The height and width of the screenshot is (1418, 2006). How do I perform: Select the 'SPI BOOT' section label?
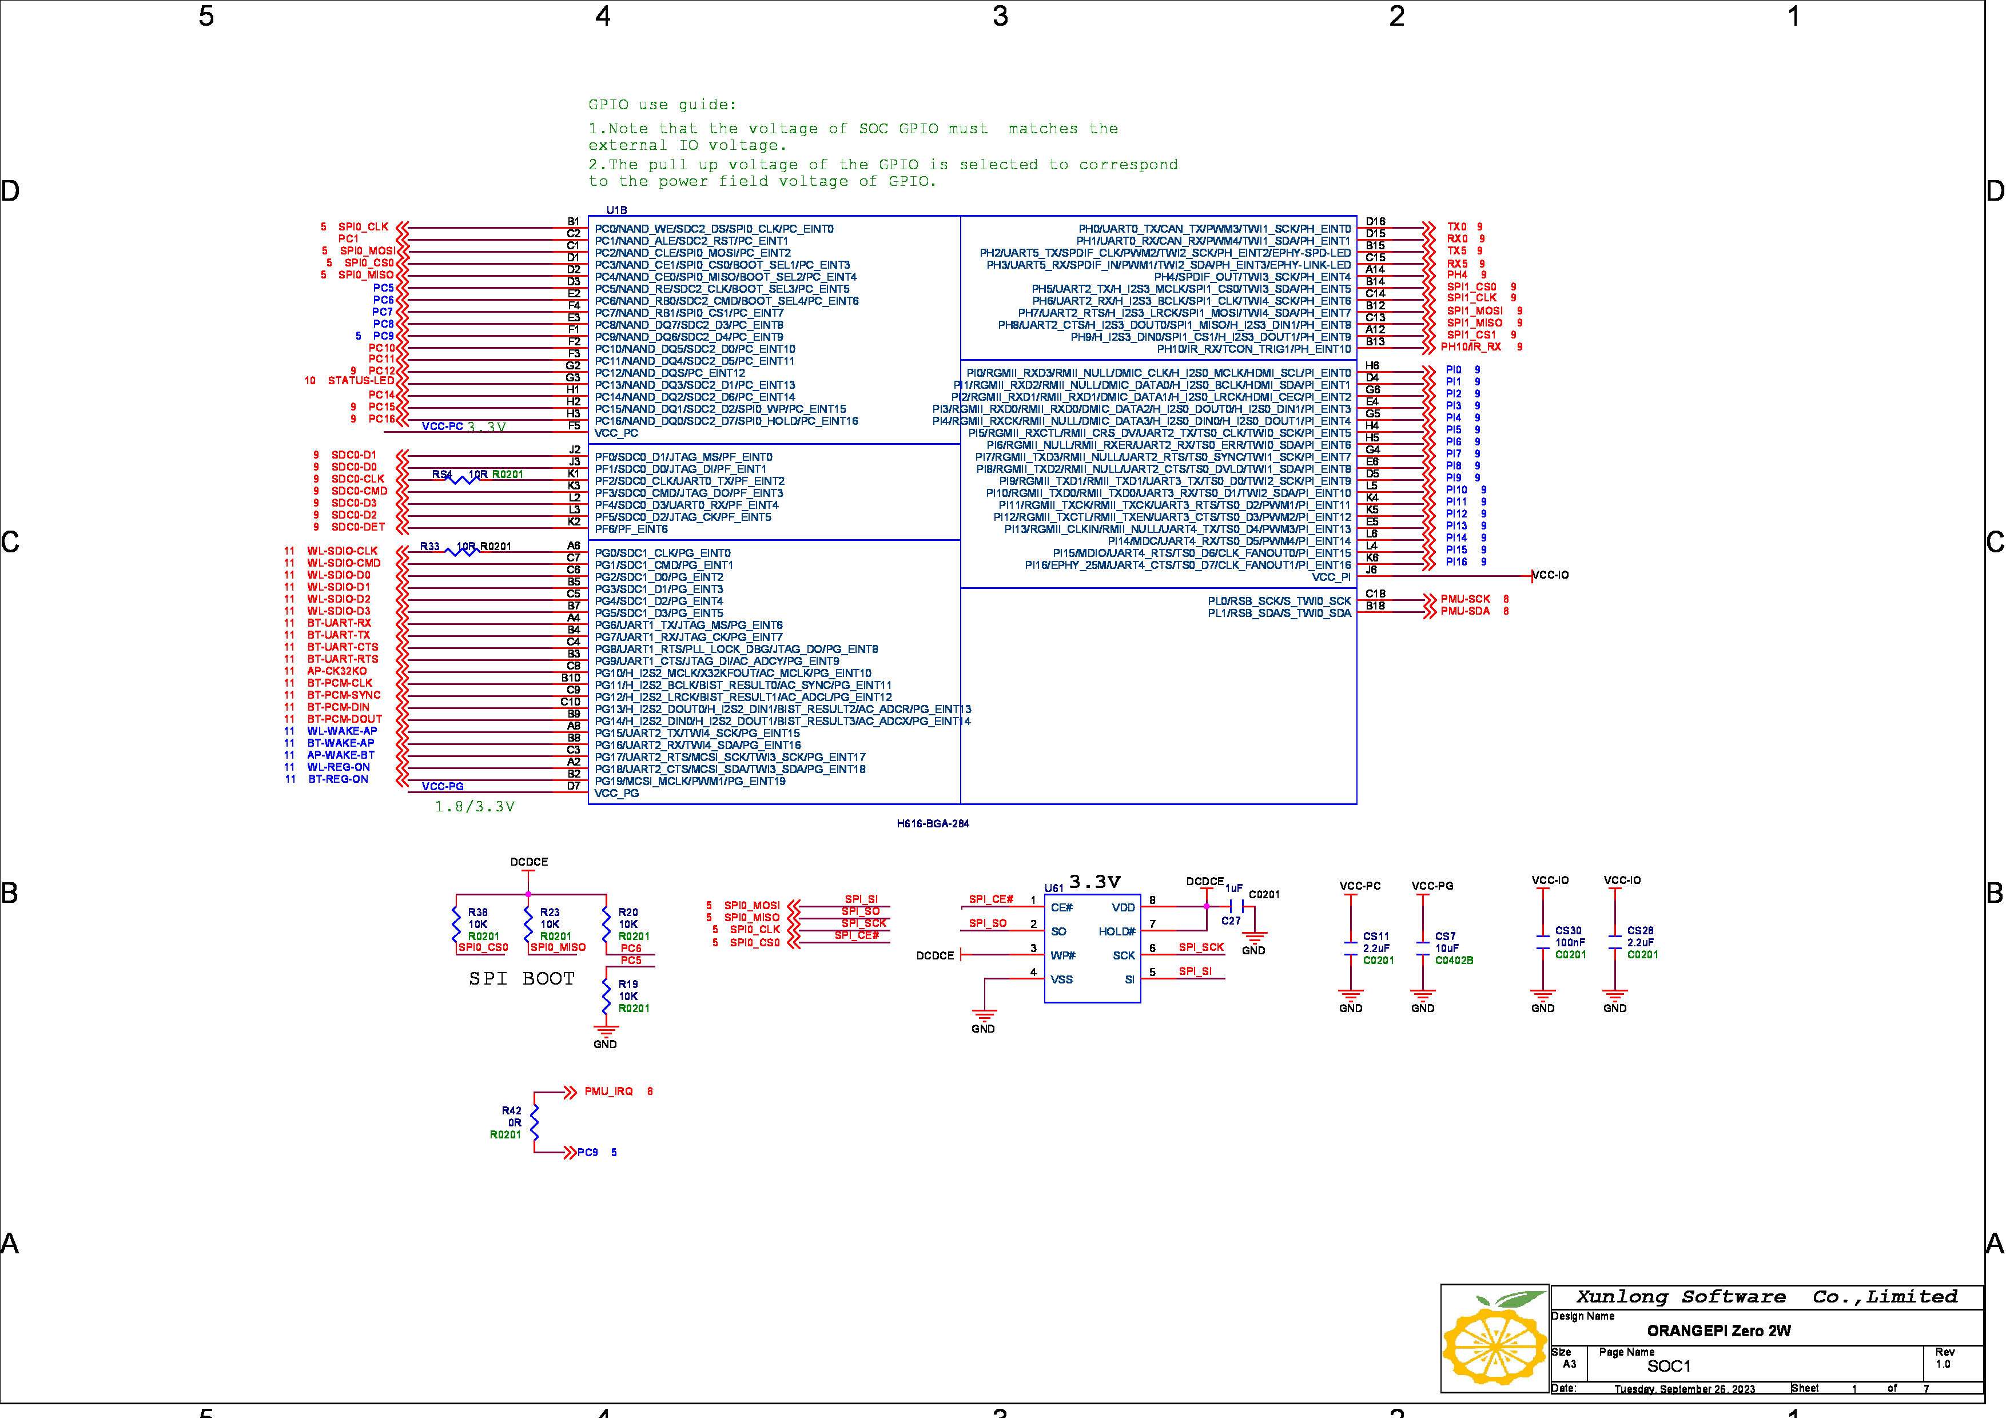(522, 979)
